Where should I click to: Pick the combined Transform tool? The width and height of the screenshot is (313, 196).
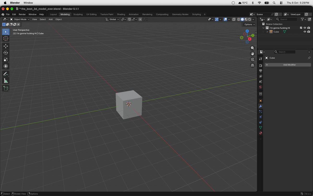(x=6, y=66)
